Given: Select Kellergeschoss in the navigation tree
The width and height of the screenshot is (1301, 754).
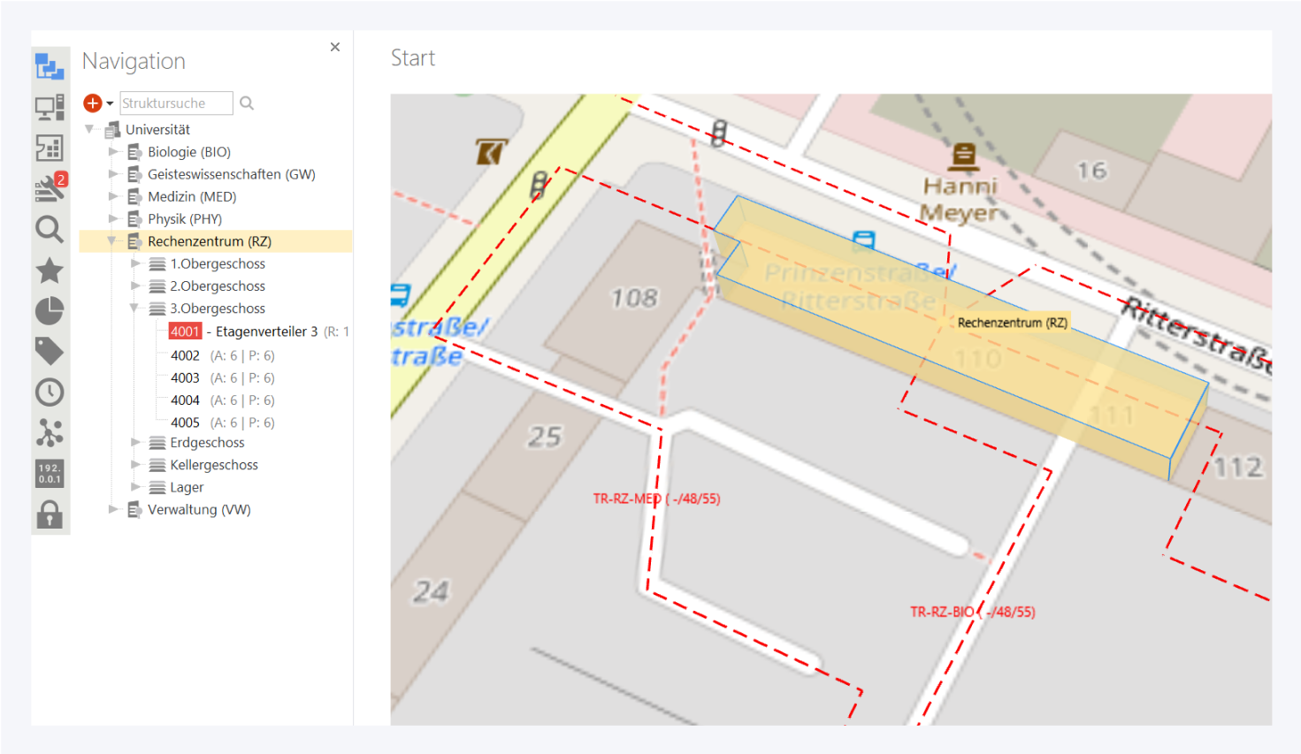Looking at the screenshot, I should (x=214, y=465).
